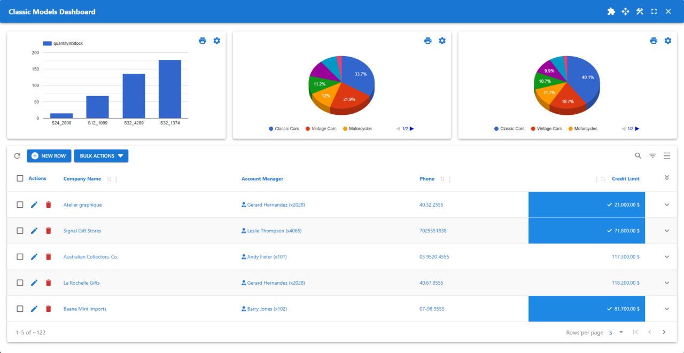Image resolution: width=684 pixels, height=353 pixels.
Task: Print the right pie chart (40.1%)
Action: tap(654, 41)
